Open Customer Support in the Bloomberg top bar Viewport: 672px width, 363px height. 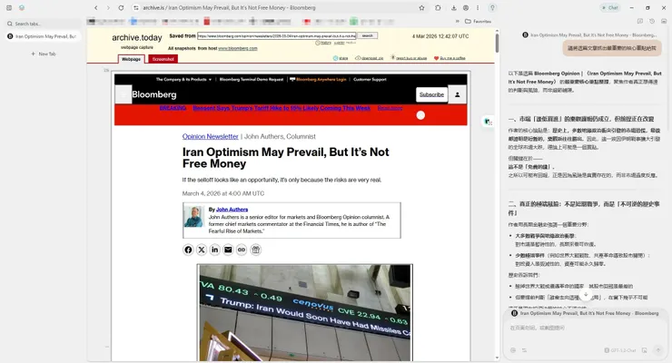[370, 79]
